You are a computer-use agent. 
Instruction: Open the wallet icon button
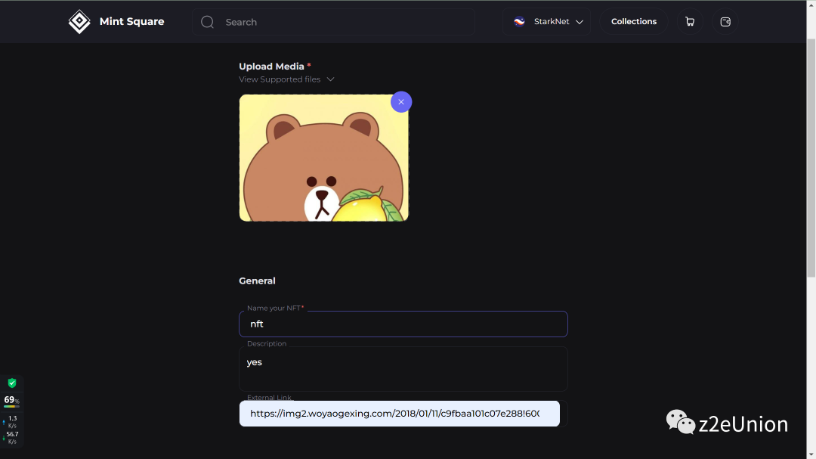(x=725, y=22)
